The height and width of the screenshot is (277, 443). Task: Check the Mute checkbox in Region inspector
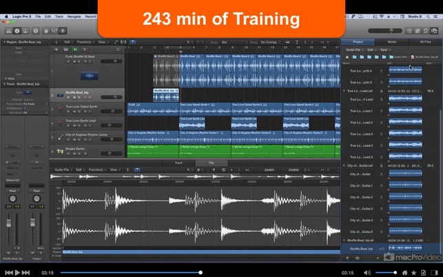pos(25,48)
